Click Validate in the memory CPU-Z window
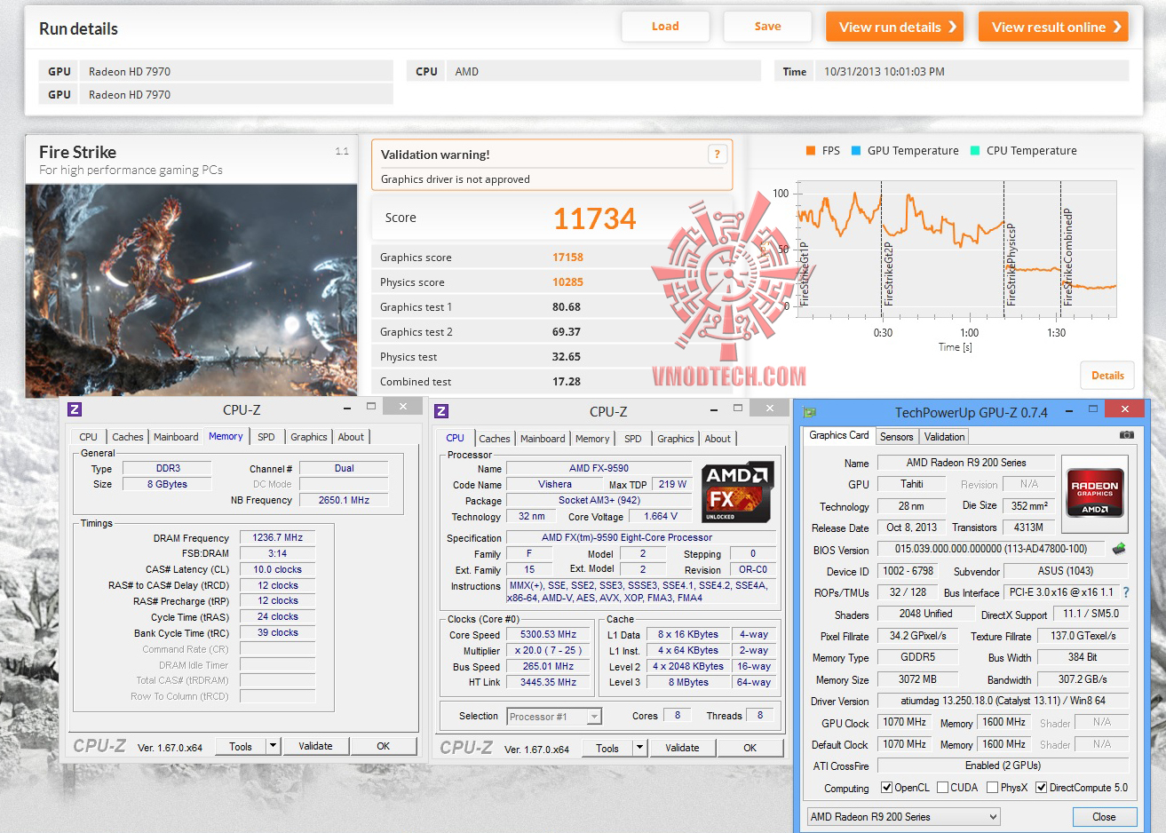This screenshot has width=1166, height=833. tap(315, 746)
